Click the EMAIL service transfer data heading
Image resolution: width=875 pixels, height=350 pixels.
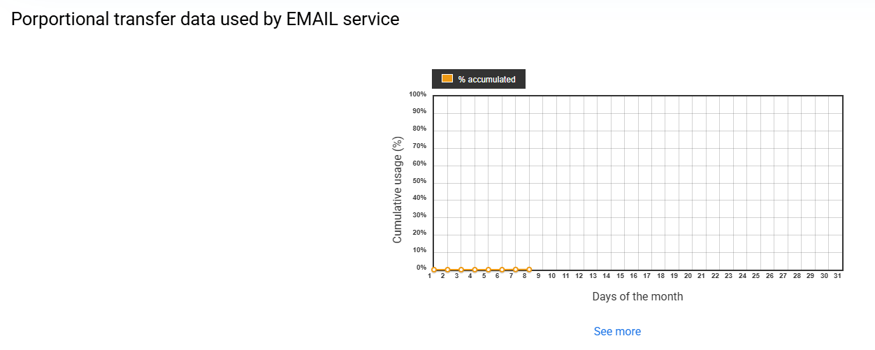(x=205, y=20)
